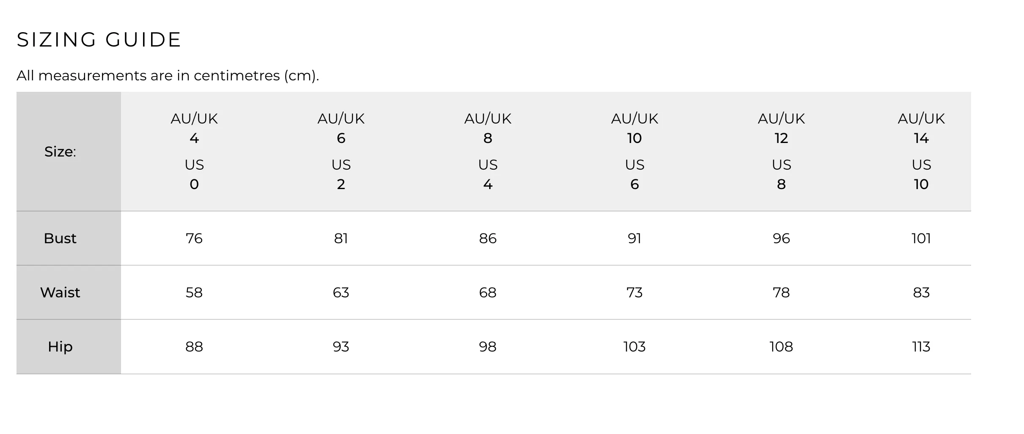Click the AU/UK 10 size header
1024x434 pixels.
(635, 151)
